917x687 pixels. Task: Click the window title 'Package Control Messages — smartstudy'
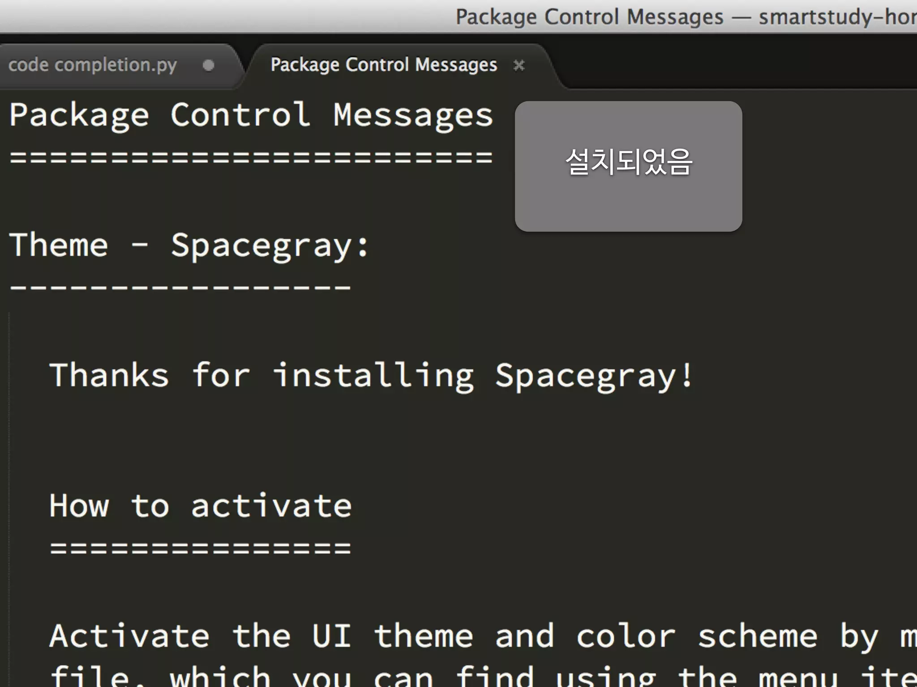pyautogui.click(x=686, y=17)
